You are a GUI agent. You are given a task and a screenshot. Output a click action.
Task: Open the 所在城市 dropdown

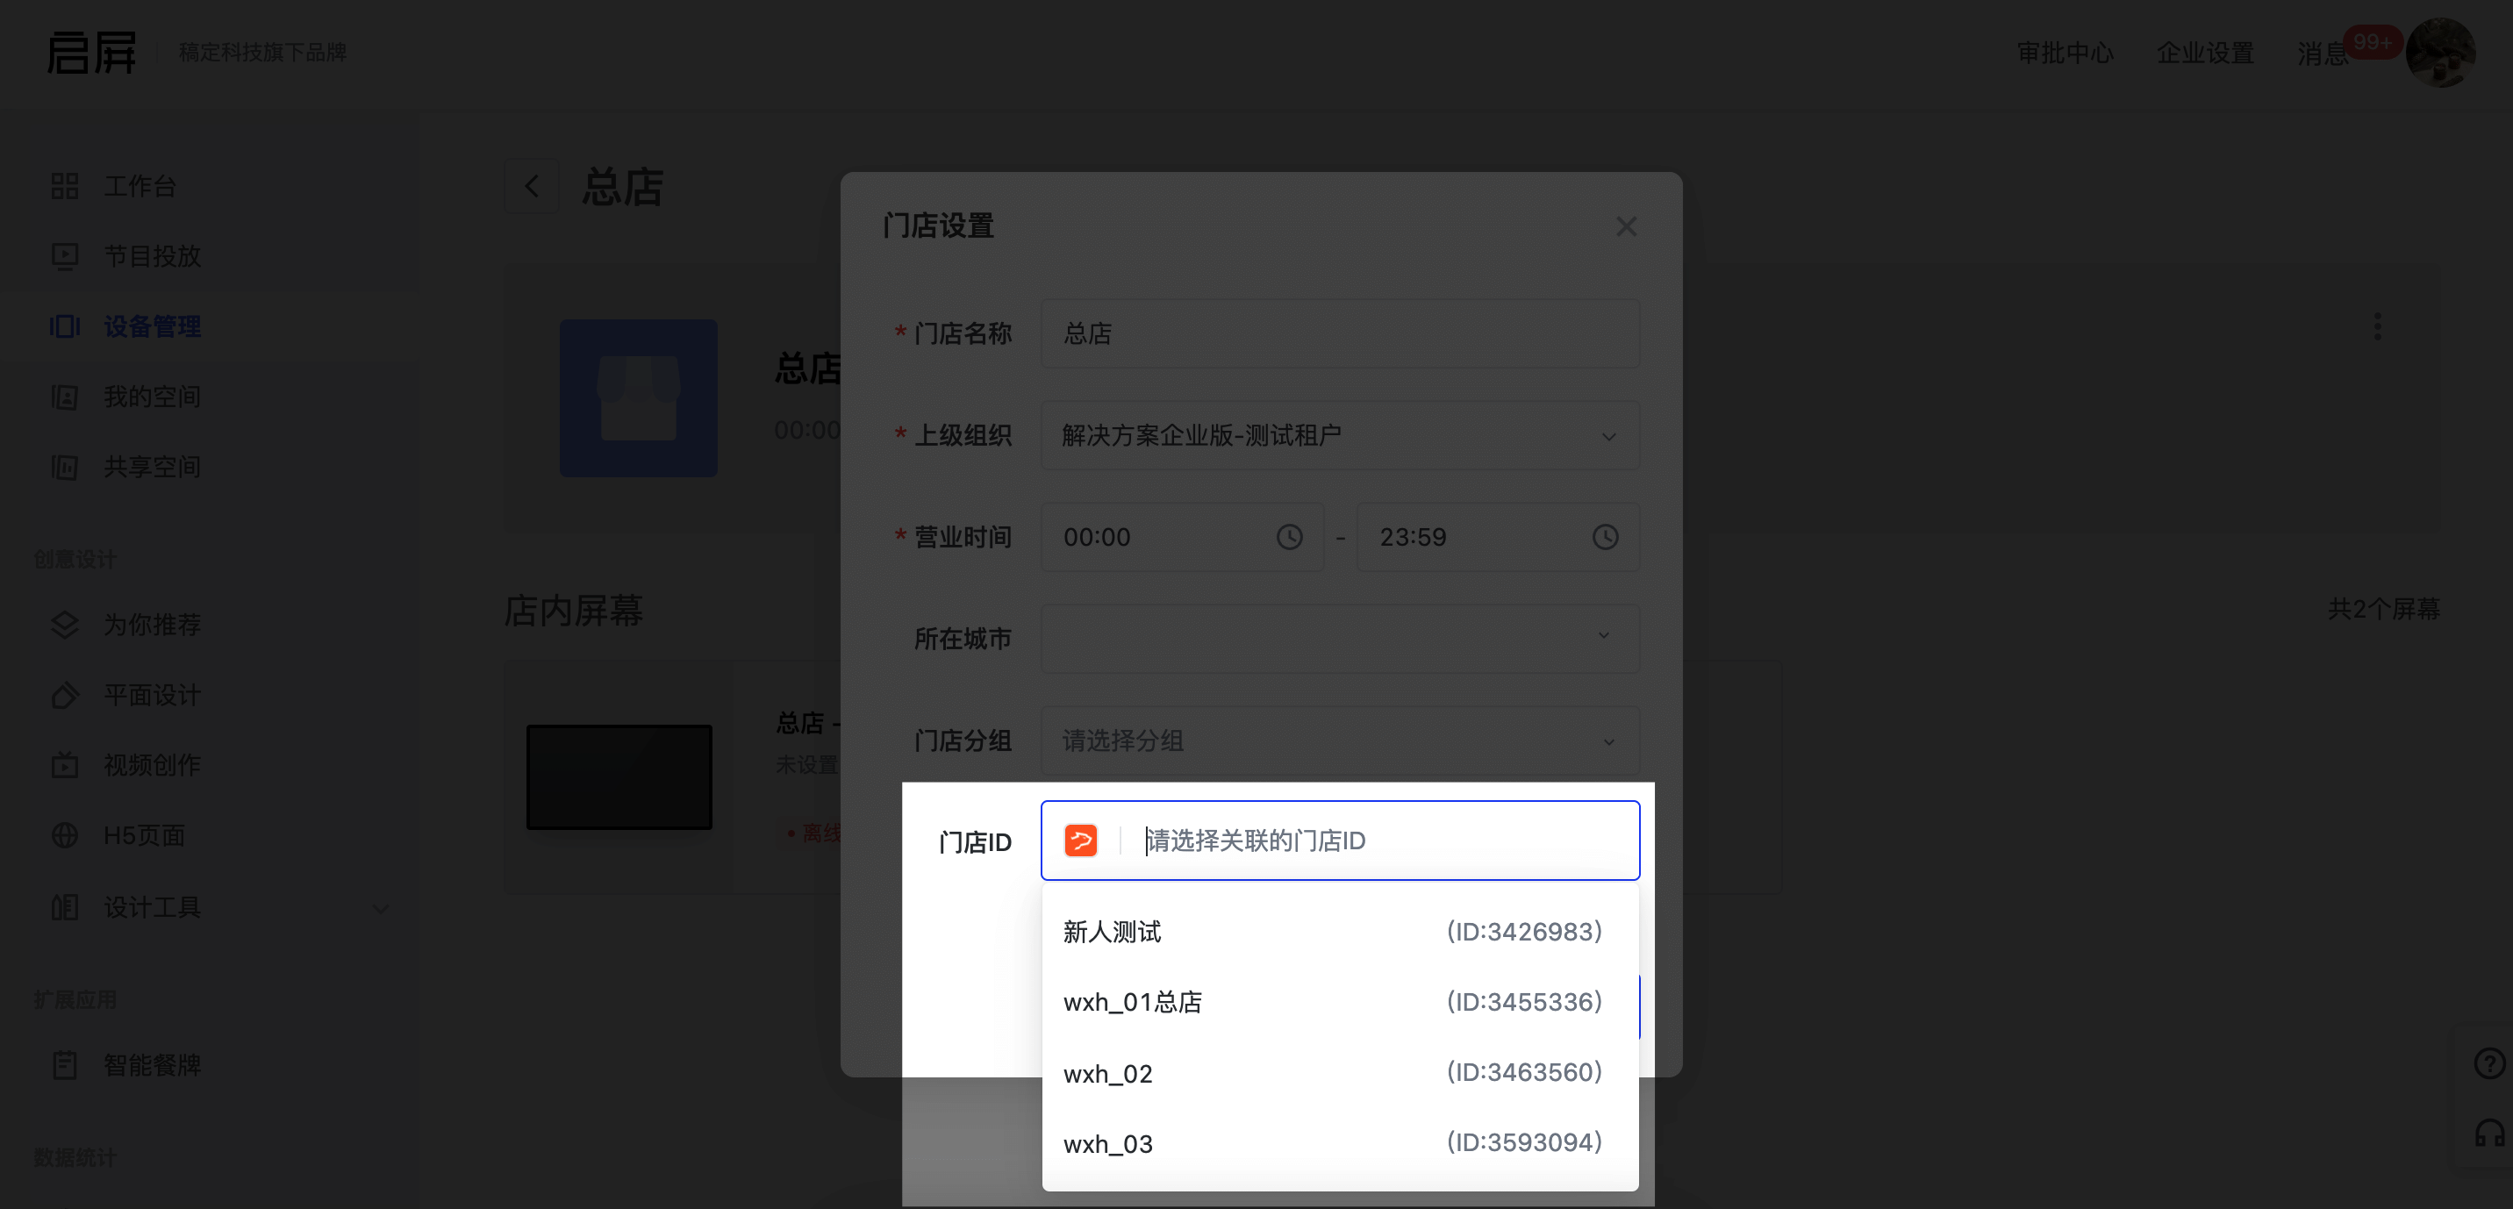1340,638
